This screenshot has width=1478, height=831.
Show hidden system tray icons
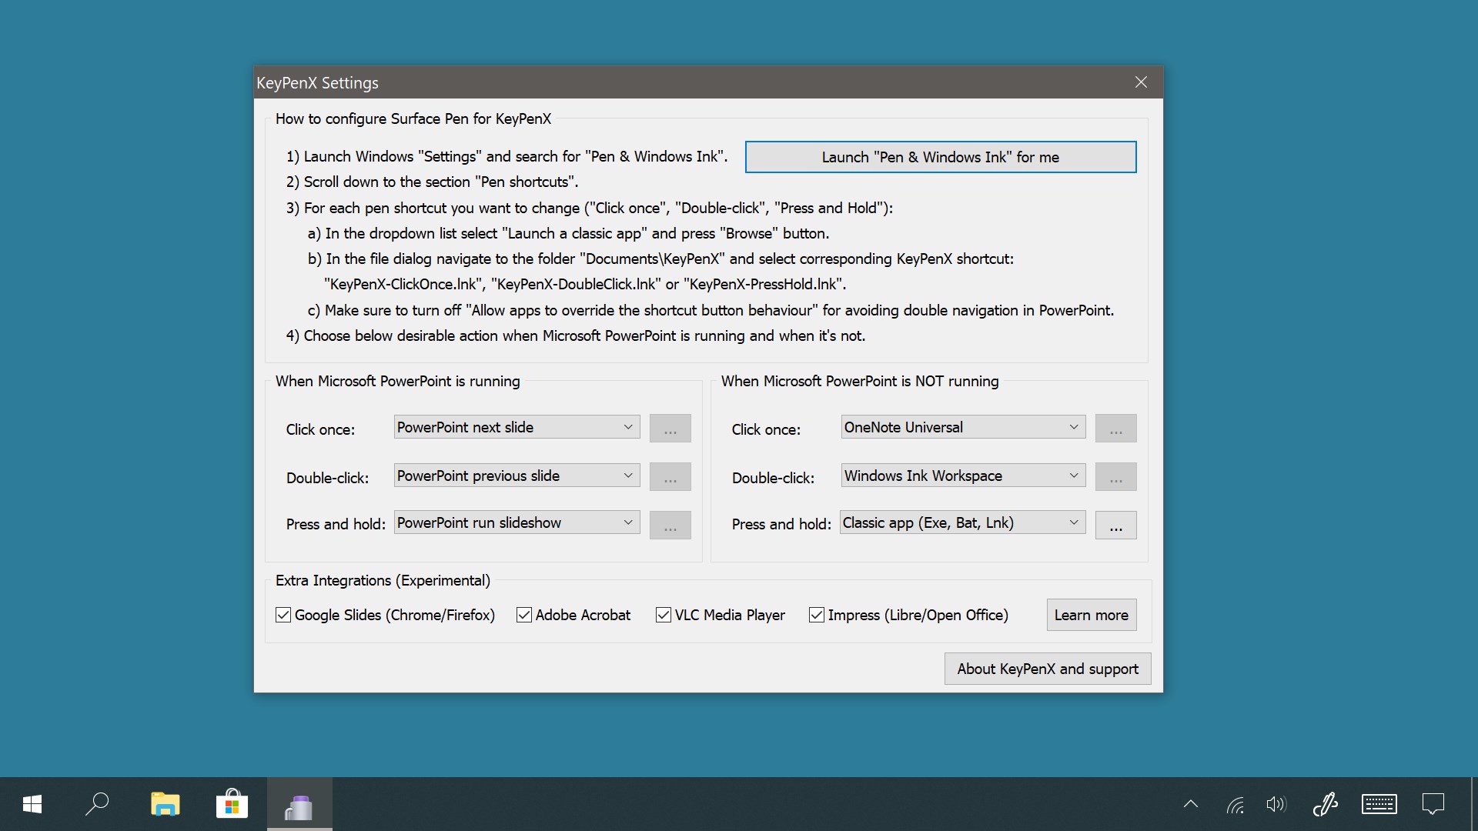(x=1190, y=805)
